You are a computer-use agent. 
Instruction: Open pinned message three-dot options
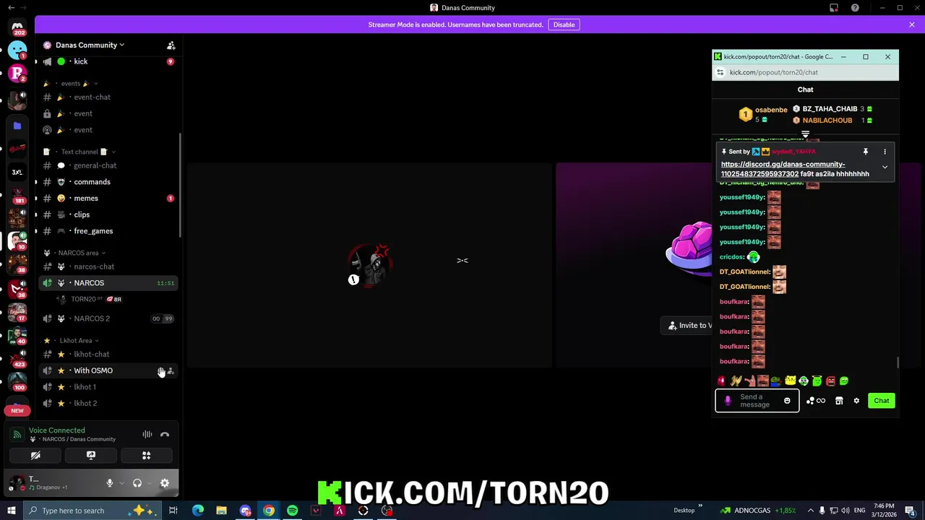coord(885,152)
